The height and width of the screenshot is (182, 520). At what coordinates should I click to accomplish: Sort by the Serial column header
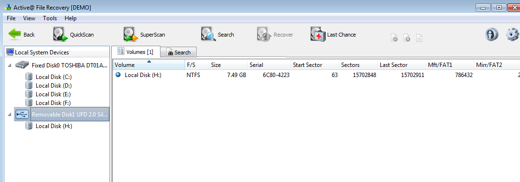(x=269, y=65)
